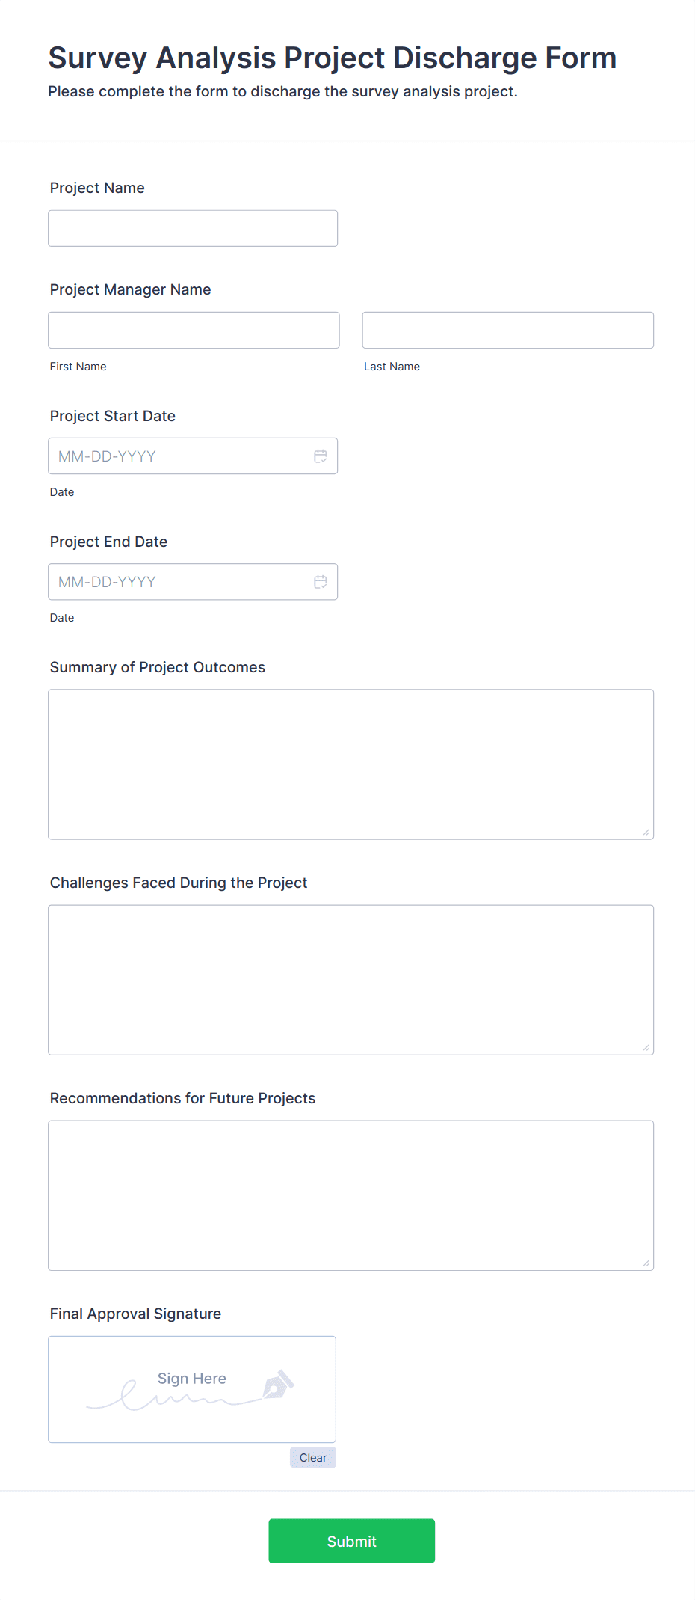Image resolution: width=695 pixels, height=1600 pixels.
Task: Click in the Challenges Faced During the Project textarea
Action: tap(350, 979)
